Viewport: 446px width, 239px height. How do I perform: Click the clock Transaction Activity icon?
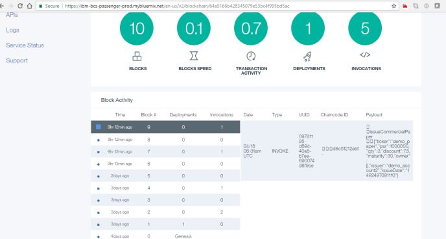tap(251, 56)
